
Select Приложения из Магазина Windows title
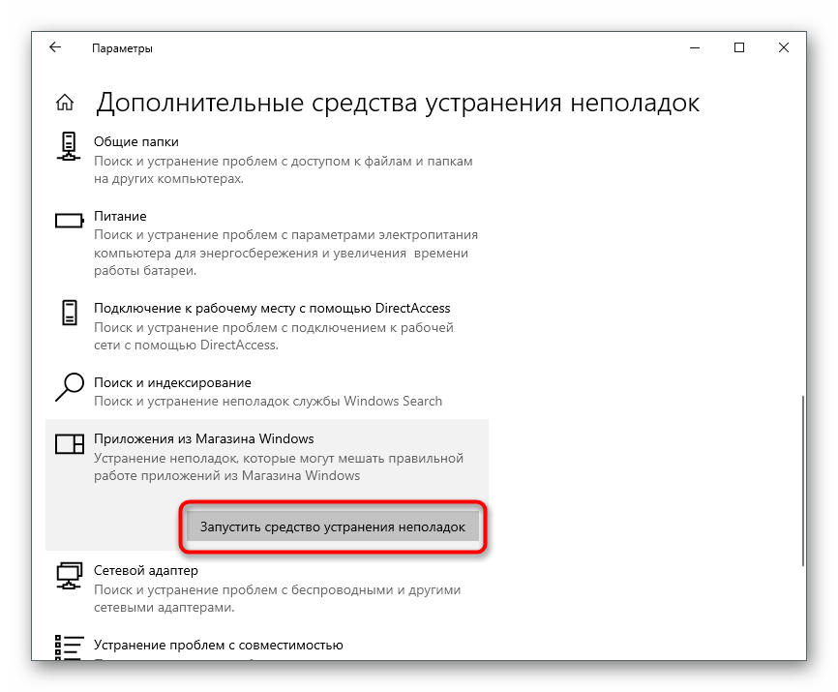tap(203, 438)
